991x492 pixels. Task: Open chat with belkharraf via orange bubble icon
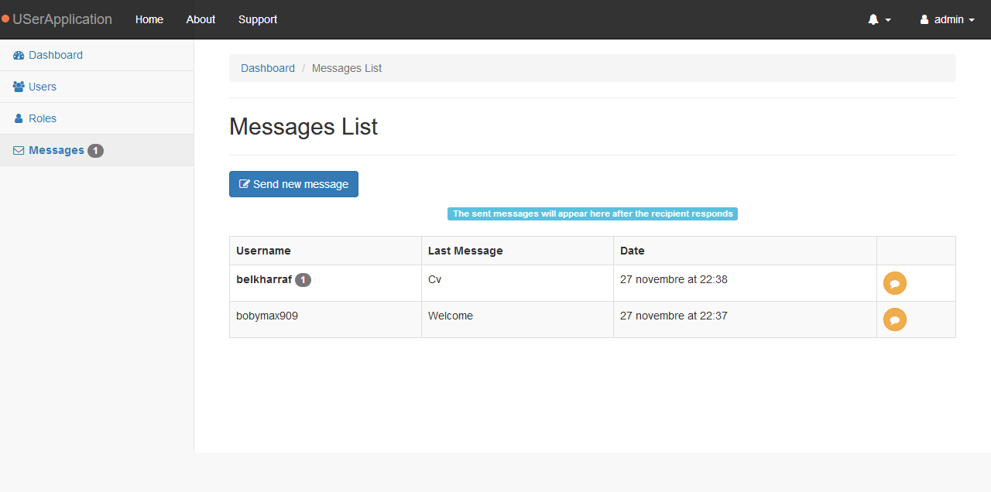(894, 283)
